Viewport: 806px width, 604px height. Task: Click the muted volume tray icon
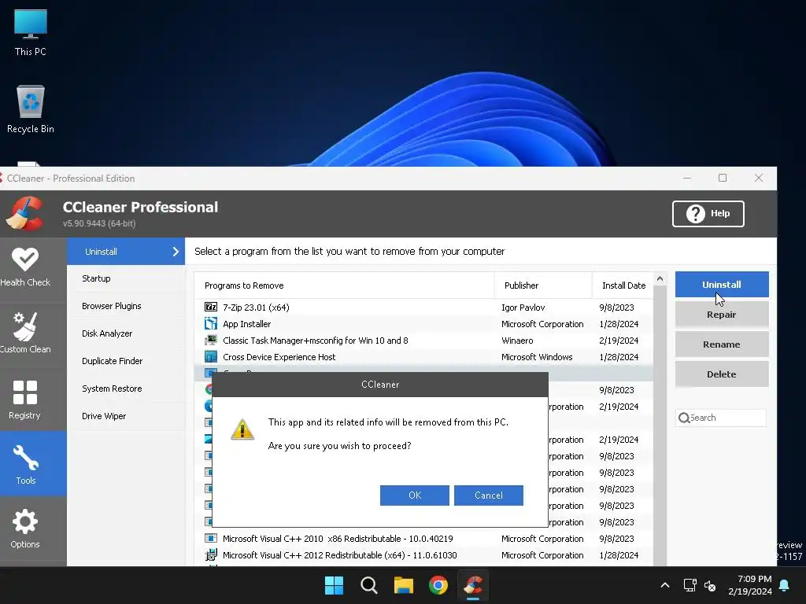pyautogui.click(x=710, y=585)
